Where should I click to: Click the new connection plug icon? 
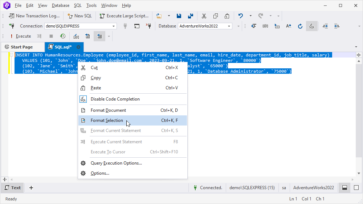pos(12,26)
